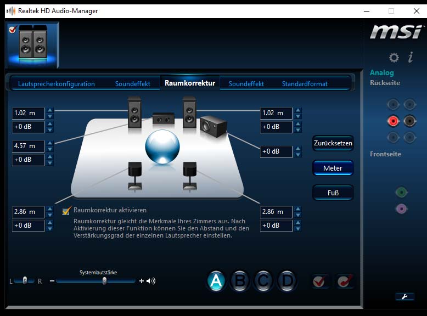Click rear right distance field 2.86 m
427x316 pixels.
[x=276, y=212]
